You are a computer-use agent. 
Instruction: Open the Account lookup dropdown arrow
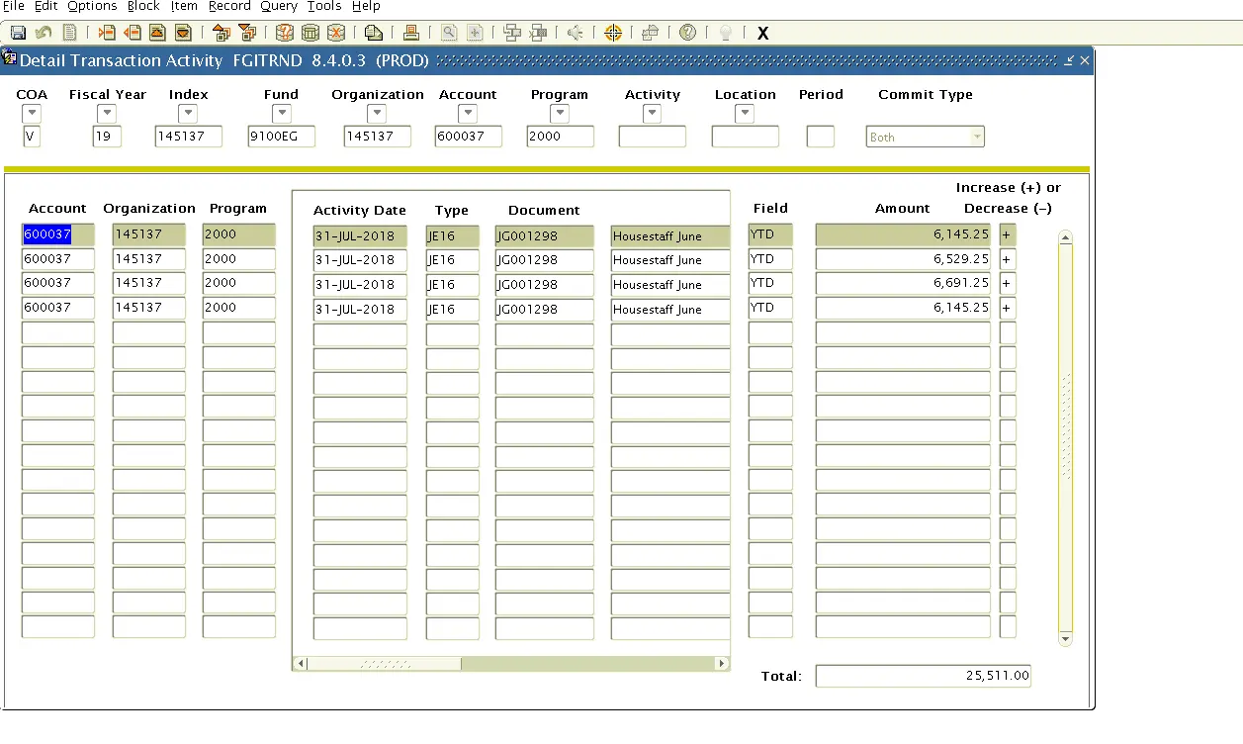[x=468, y=114]
